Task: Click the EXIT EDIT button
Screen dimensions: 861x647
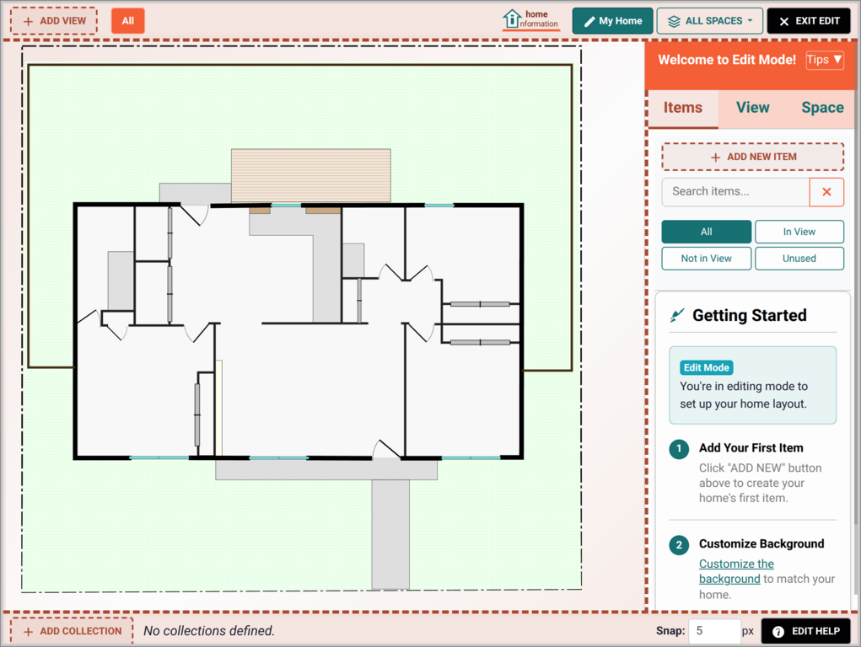Action: coord(808,21)
